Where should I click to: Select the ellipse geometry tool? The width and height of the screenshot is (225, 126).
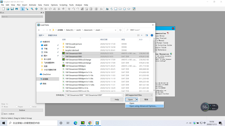pos(129,9)
